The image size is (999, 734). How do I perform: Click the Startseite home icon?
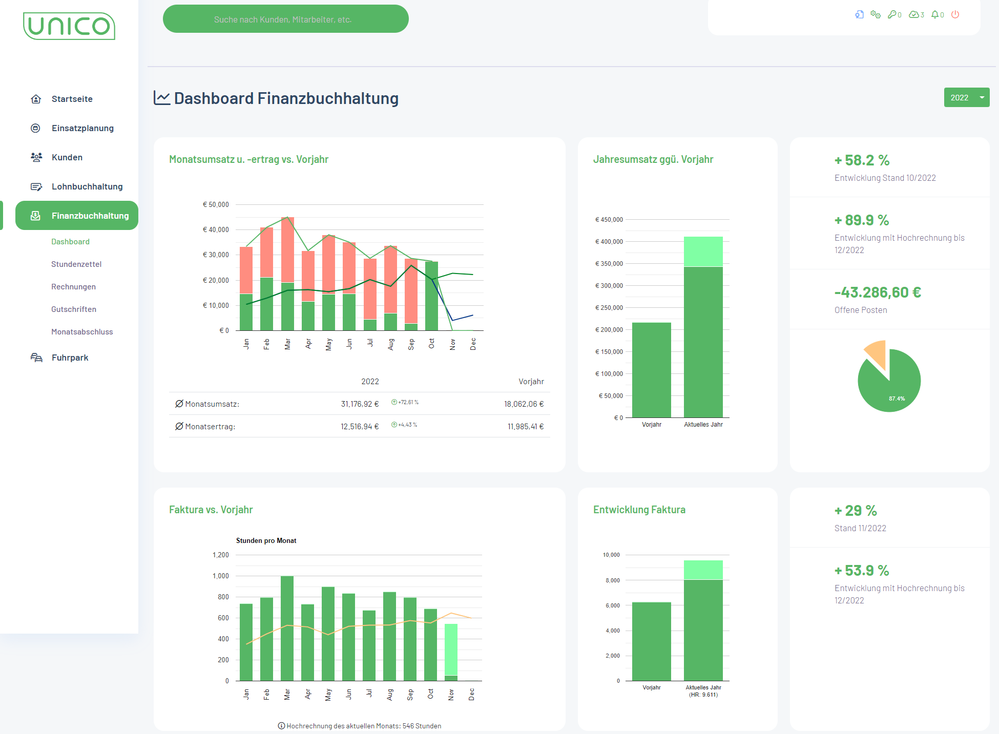pos(36,99)
